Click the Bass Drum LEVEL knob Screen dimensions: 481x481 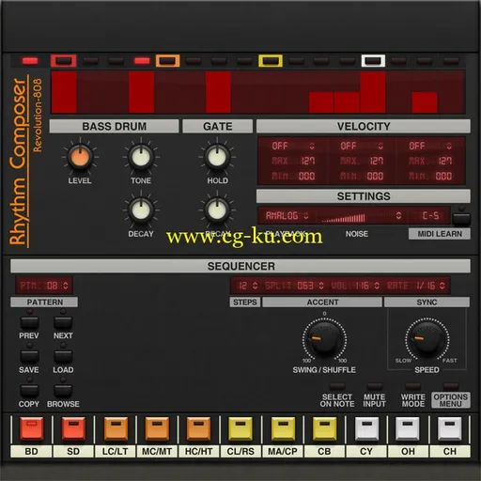[80, 157]
